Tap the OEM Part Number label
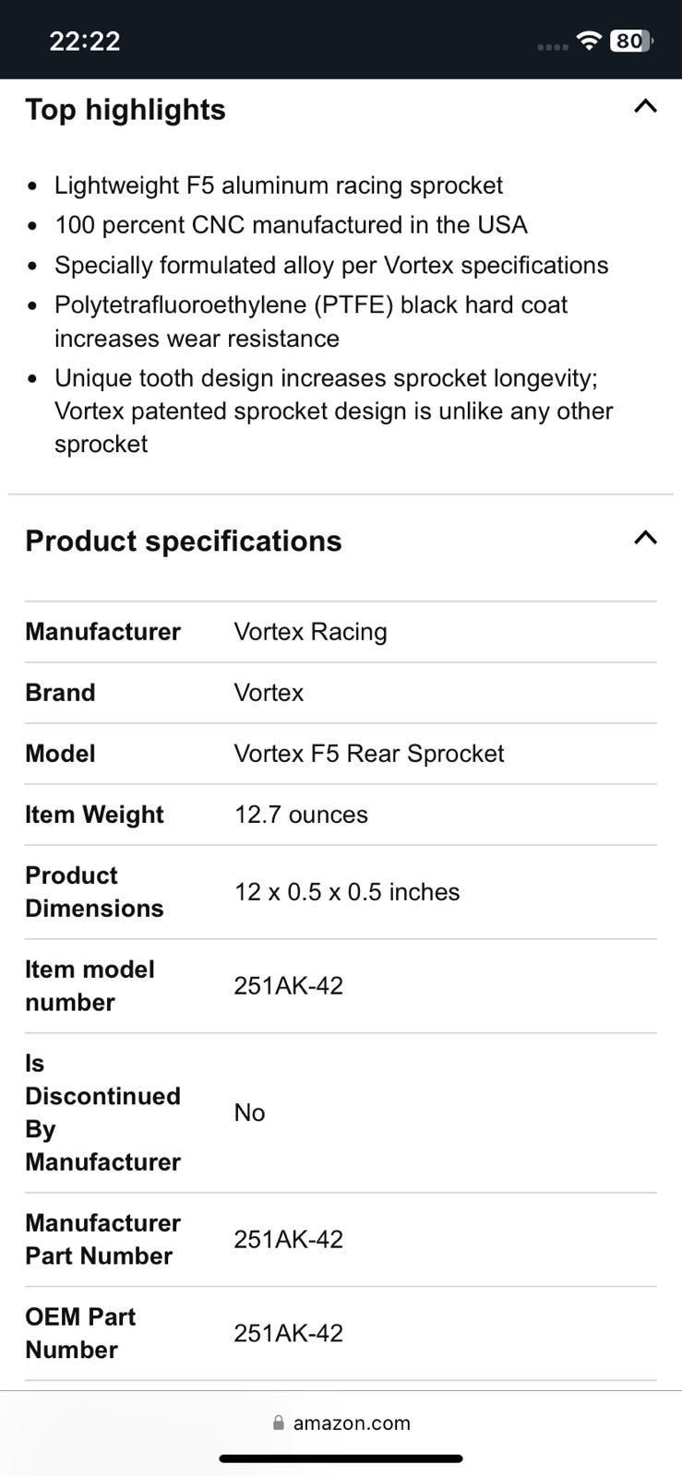 [x=80, y=1333]
